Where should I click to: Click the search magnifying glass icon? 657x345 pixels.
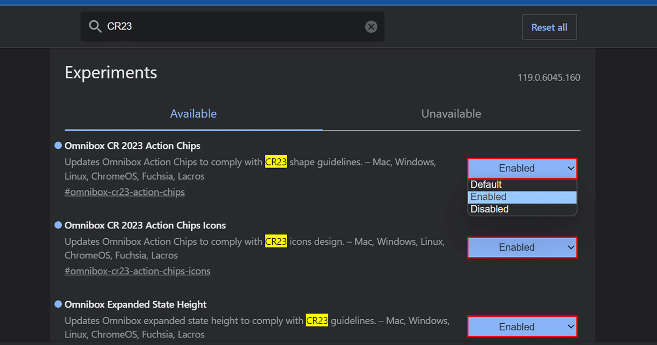(95, 26)
